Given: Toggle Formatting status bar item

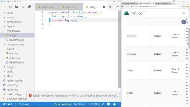Looking at the screenshot, I should click(96, 104).
